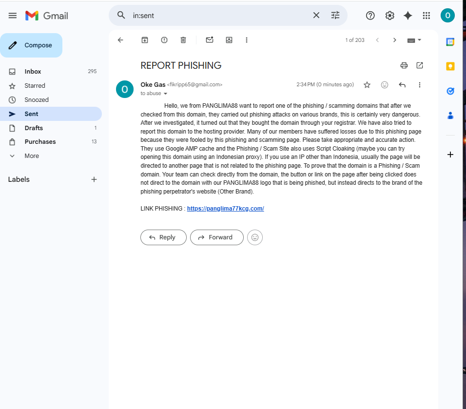Go back to Sent list arrow

[x=120, y=40]
